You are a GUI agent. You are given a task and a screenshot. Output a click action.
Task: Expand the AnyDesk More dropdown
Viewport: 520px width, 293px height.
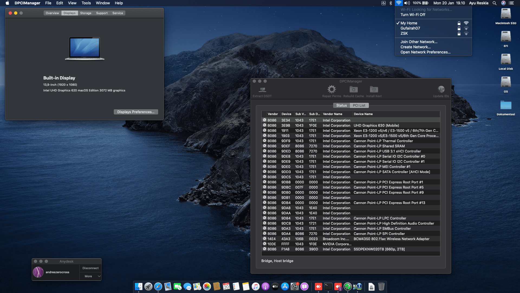coord(90,276)
